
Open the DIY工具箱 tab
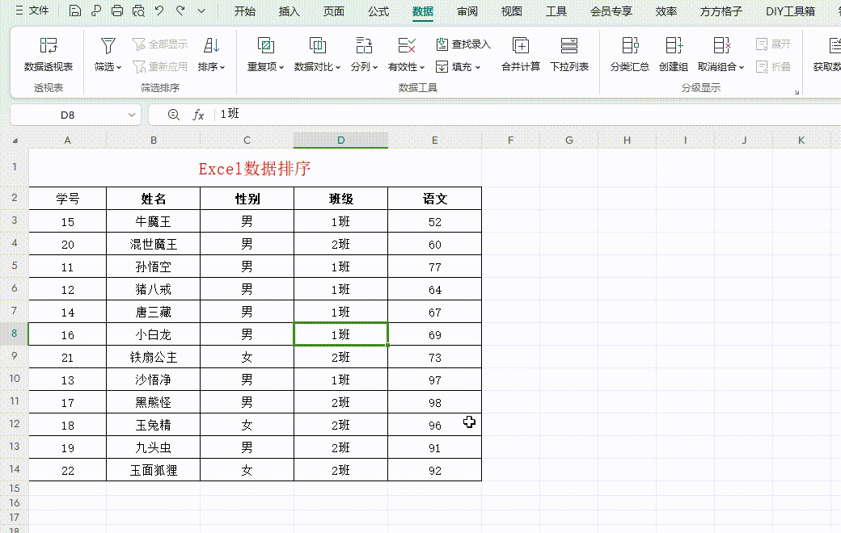pyautogui.click(x=790, y=11)
